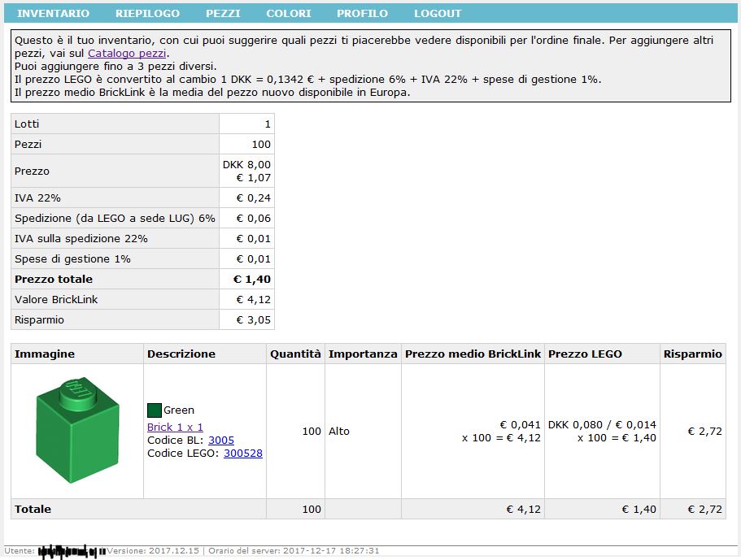The width and height of the screenshot is (741, 560).
Task: Open the PEZZI section
Action: [x=223, y=13]
